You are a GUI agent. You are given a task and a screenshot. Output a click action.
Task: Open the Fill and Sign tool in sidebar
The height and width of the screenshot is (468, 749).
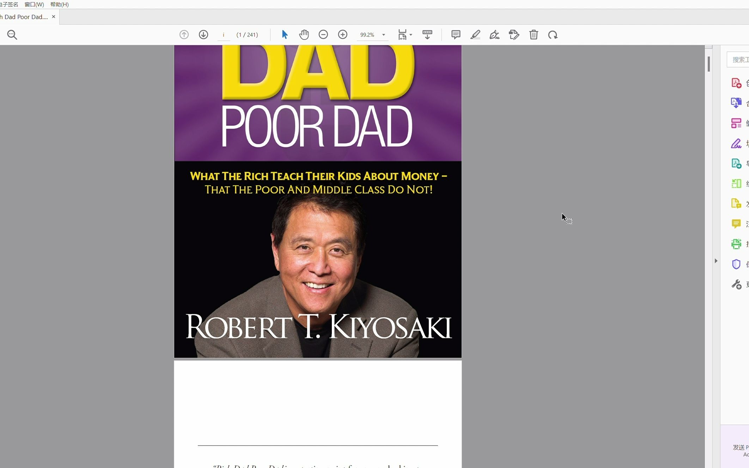736,143
